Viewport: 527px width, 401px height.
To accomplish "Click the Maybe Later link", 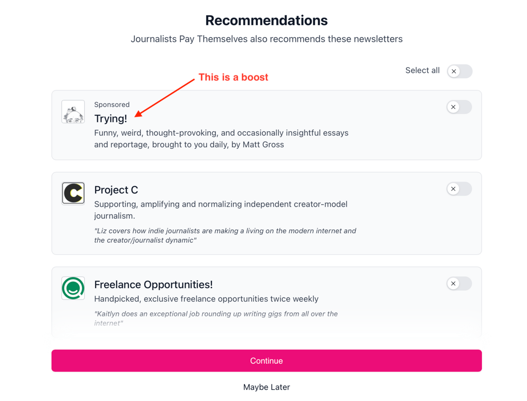I will coord(266,387).
